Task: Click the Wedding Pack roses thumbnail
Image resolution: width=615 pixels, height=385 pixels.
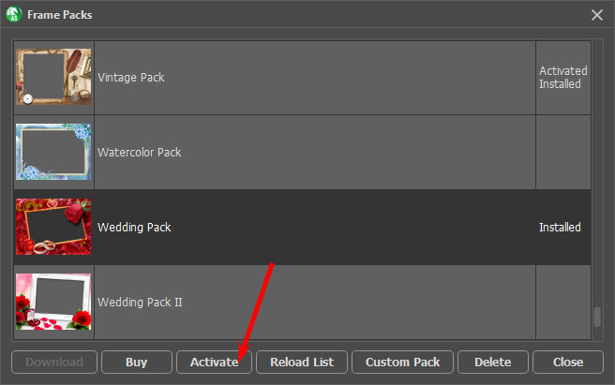Action: [x=53, y=227]
